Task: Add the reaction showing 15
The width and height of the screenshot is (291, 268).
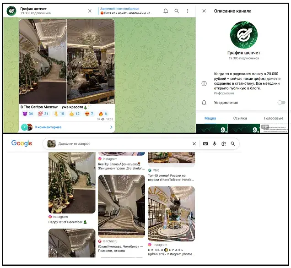Action: 59,114
